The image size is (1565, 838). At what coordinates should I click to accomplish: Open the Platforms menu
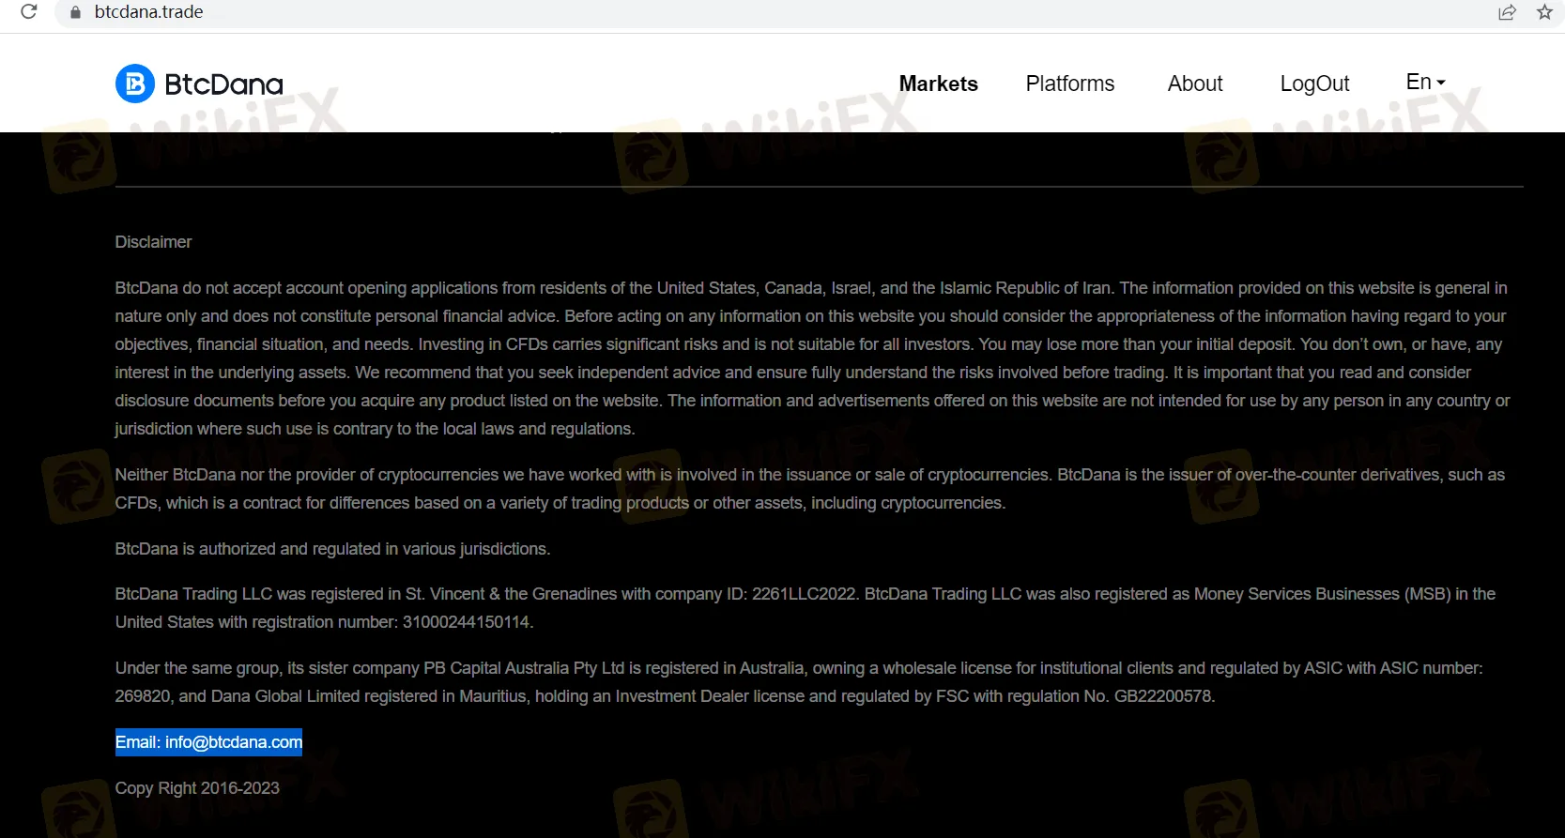click(x=1069, y=84)
